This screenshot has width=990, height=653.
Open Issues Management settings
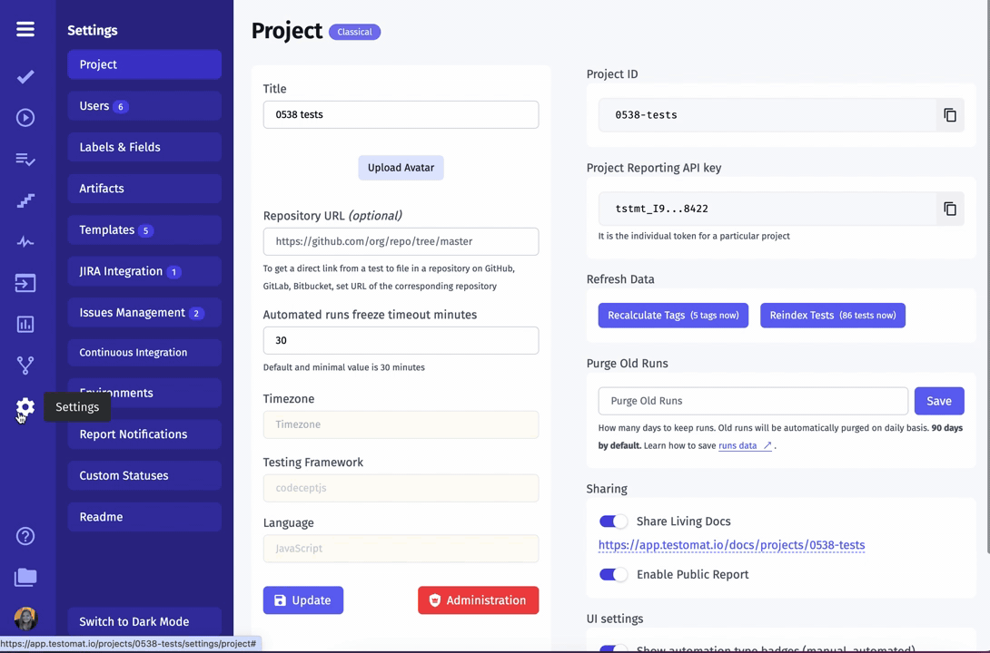[144, 313]
